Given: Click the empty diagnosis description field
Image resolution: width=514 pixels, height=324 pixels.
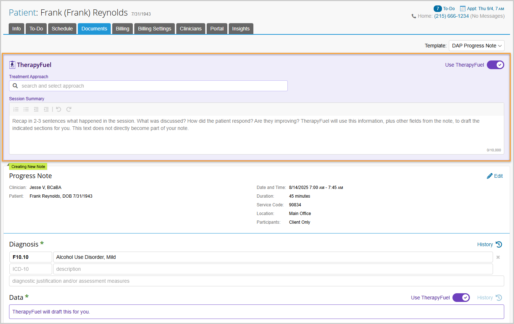Looking at the screenshot, I should pyautogui.click(x=273, y=269).
